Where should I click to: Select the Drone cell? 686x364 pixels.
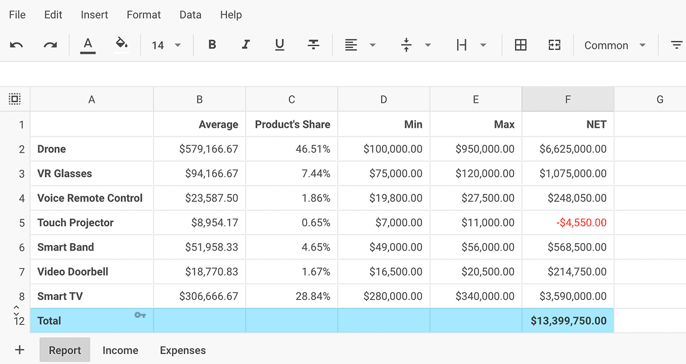pyautogui.click(x=92, y=149)
